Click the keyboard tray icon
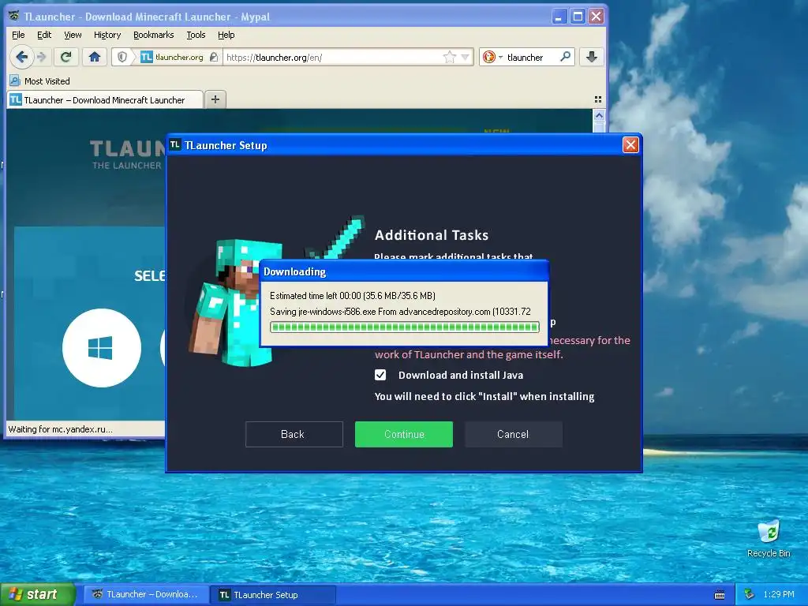808x606 pixels. 720,595
